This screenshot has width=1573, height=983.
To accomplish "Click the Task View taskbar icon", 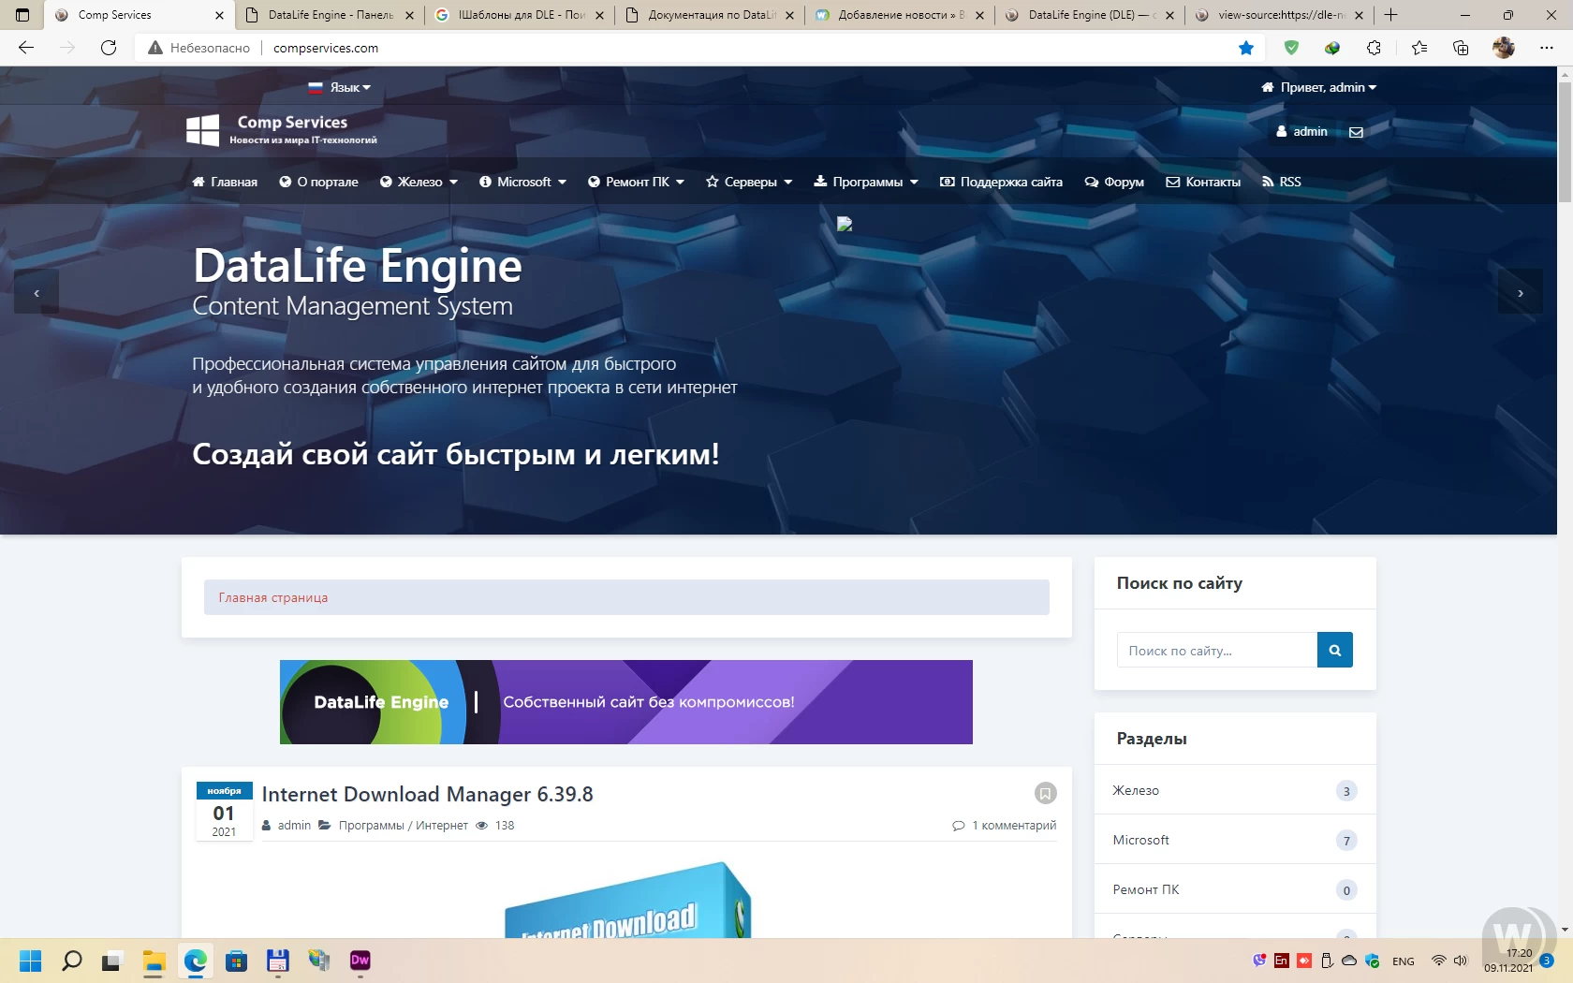I will coord(112,961).
